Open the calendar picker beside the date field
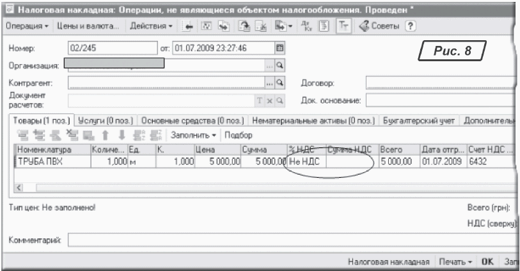 (279, 47)
